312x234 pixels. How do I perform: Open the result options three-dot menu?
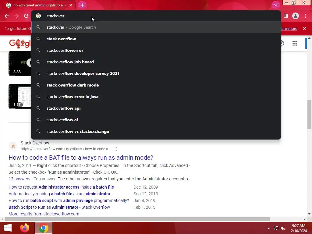[x=116, y=149]
